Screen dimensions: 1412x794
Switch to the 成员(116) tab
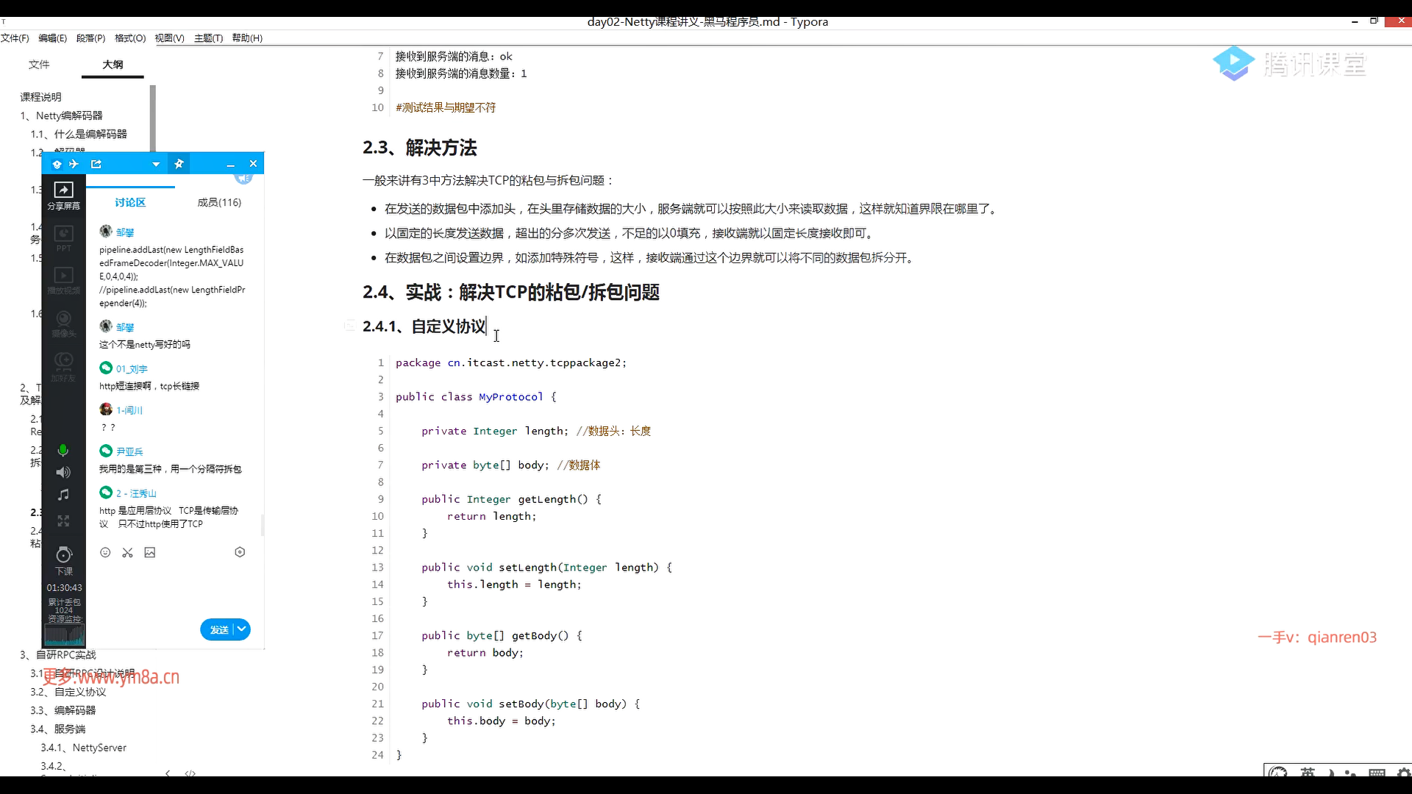(x=219, y=203)
